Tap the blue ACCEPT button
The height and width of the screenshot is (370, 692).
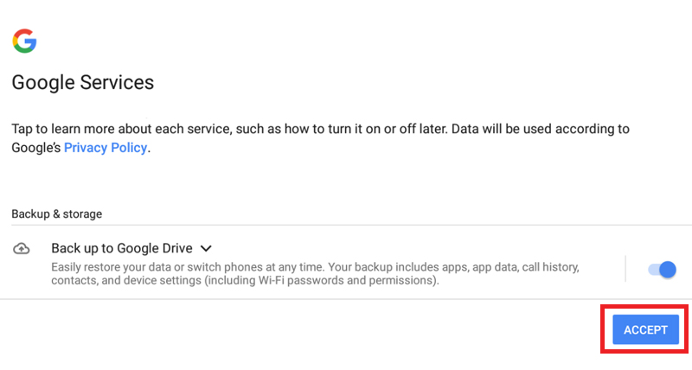[x=645, y=329]
